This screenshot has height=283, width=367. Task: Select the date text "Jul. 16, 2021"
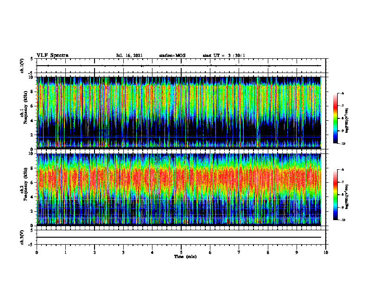click(129, 55)
